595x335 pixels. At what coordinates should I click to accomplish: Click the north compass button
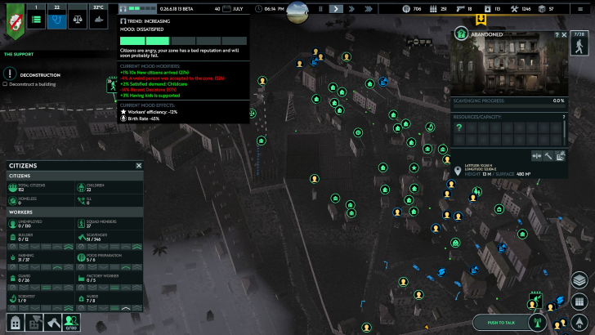[x=579, y=322]
